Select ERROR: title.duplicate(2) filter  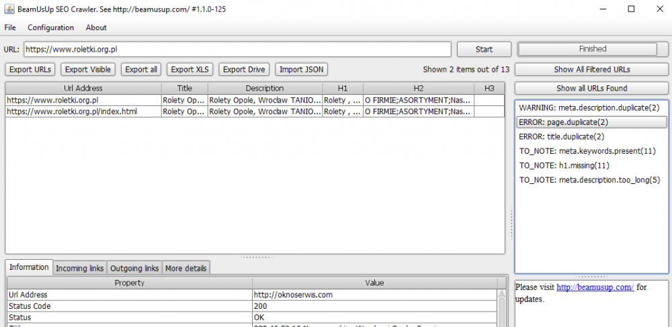click(x=592, y=136)
